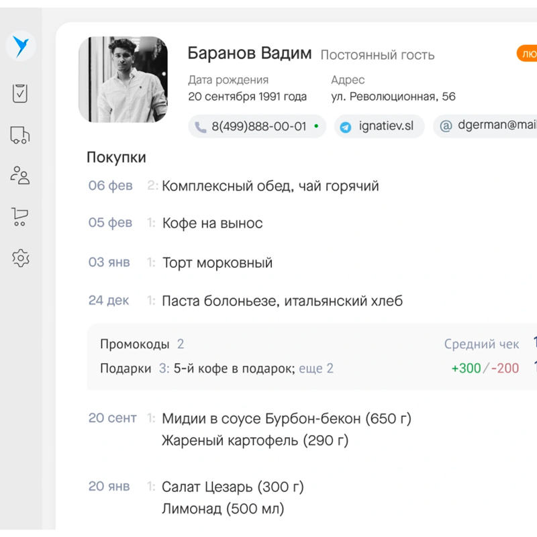Open the tasks clipboard checkmark icon
The height and width of the screenshot is (537, 537).
coord(20,93)
